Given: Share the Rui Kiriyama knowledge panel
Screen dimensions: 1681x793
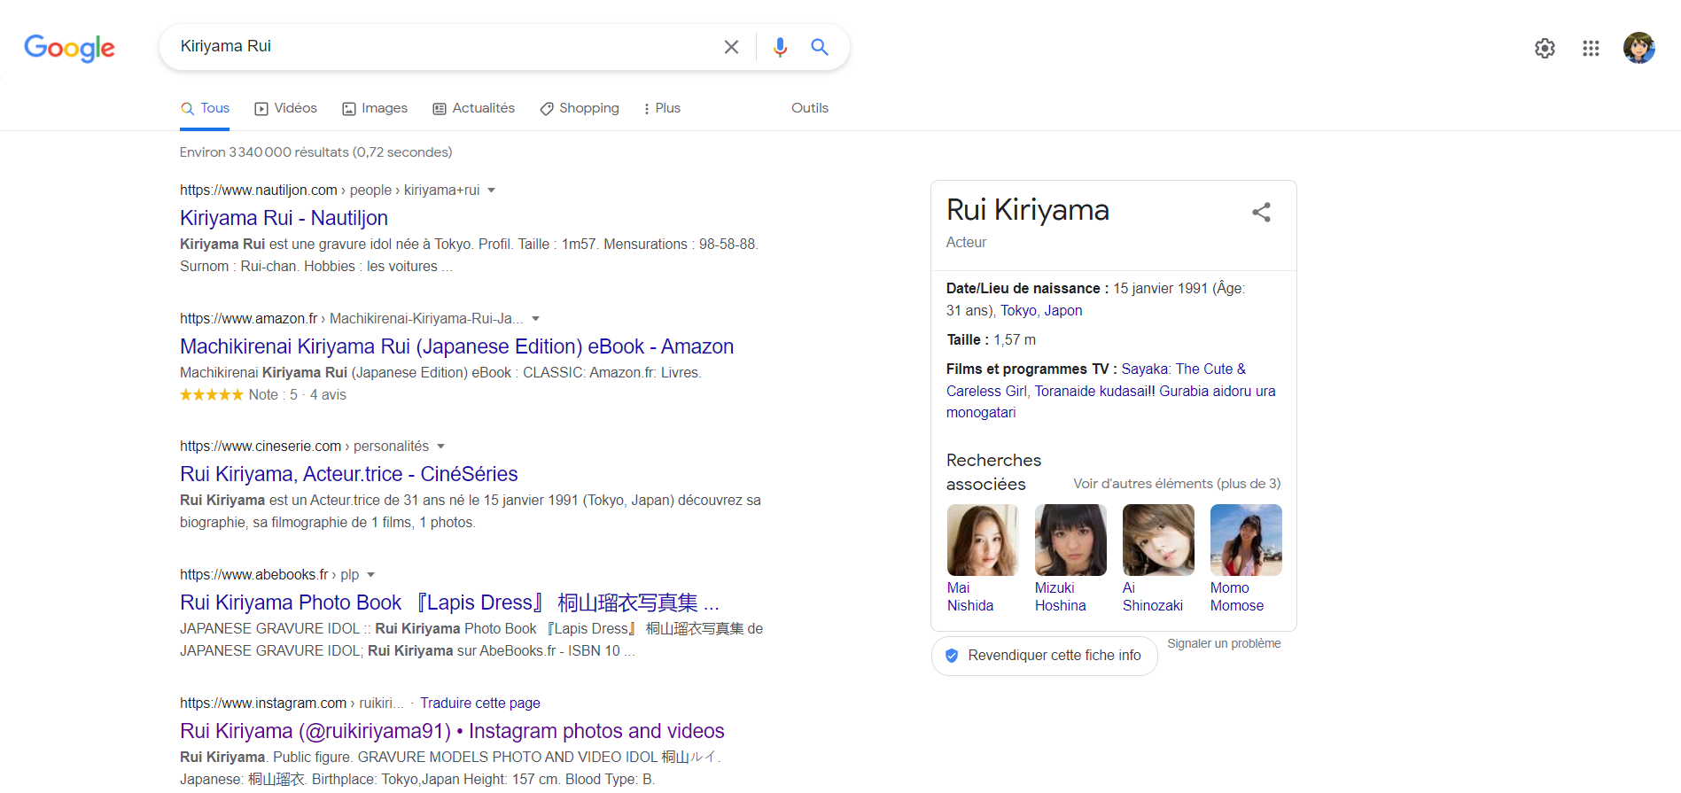Looking at the screenshot, I should click(1261, 213).
